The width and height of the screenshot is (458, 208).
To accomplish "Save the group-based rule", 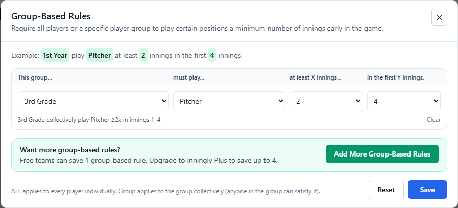I will click(427, 190).
